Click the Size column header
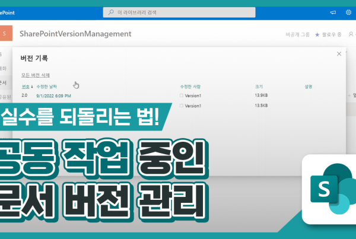The image size is (356, 239). coord(258,87)
